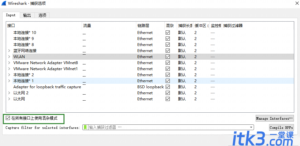Toggle promiscuous checkbox for 本地连接* 2
This screenshot has width=300, height=146.
168,75
